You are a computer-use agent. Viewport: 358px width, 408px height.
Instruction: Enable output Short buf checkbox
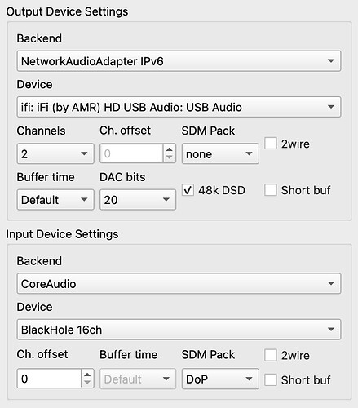click(271, 189)
